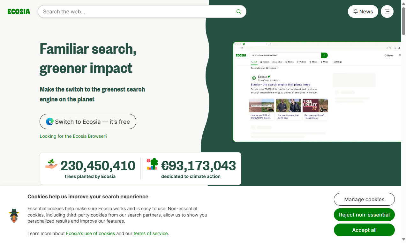Viewport: 406px width, 243px height.
Task: Click the magnifying glass icon in the search bar
Action: 238,11
